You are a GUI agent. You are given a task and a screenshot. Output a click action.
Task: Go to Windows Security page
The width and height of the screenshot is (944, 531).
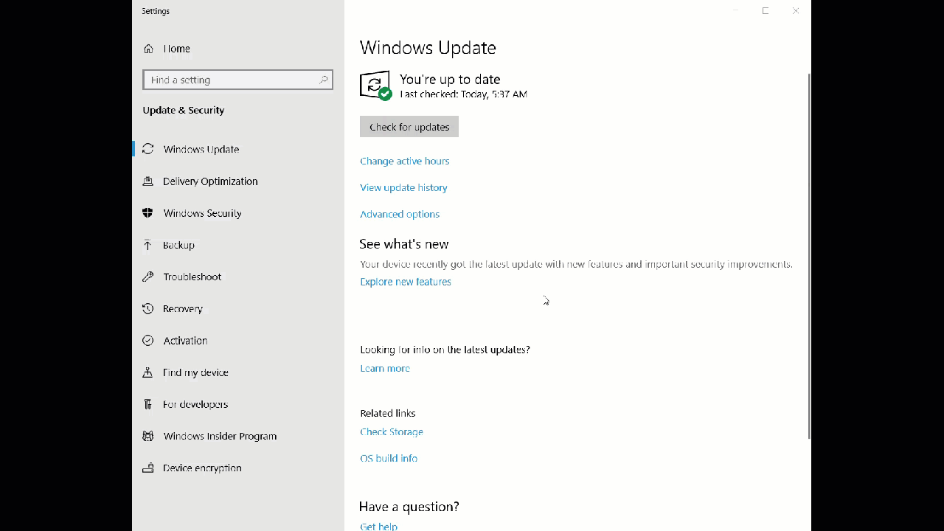click(x=238, y=213)
